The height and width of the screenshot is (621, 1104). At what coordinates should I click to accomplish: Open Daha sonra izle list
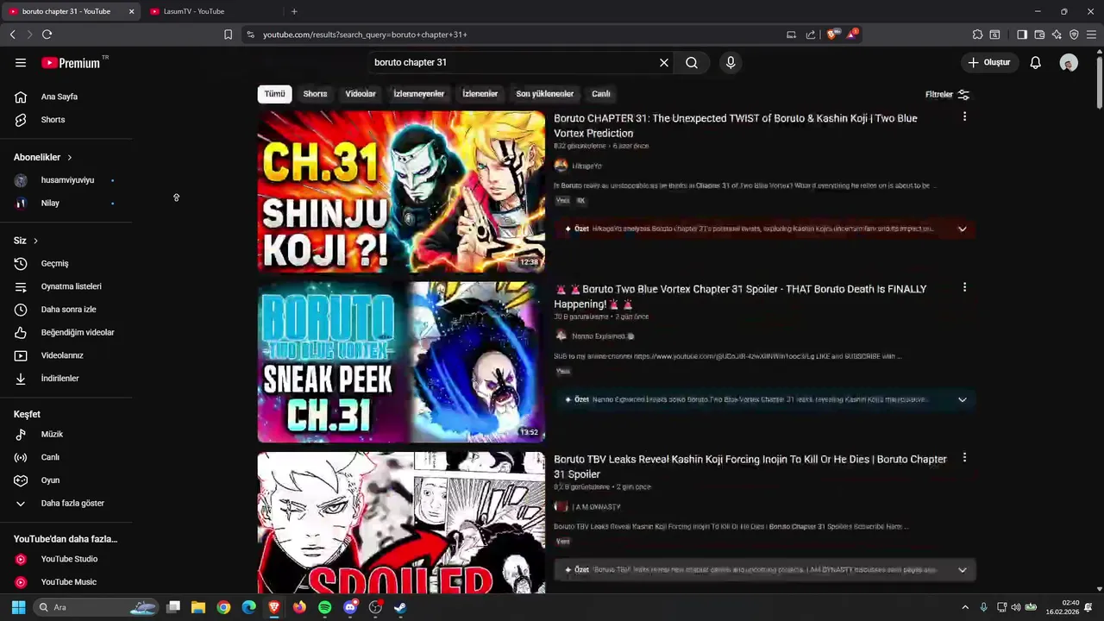(x=66, y=309)
